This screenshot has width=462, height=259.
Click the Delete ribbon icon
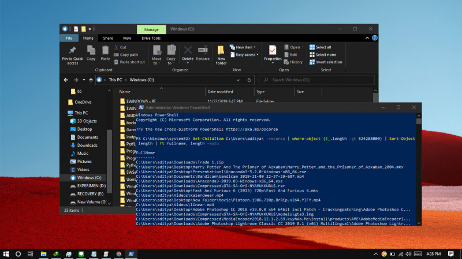point(188,51)
